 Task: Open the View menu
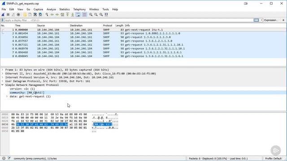[20, 9]
